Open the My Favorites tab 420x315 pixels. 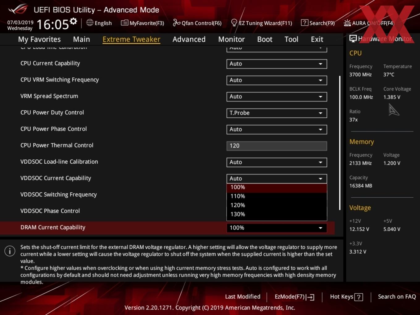pyautogui.click(x=39, y=39)
